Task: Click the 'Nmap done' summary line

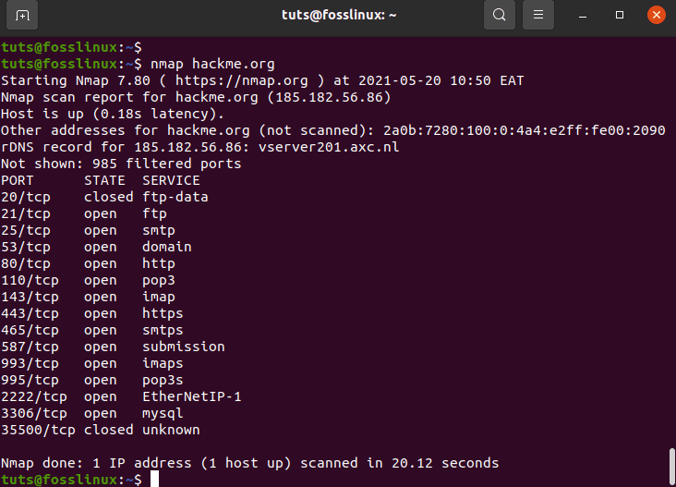Action: click(249, 463)
